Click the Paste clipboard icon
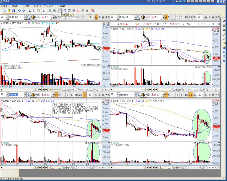This screenshot has width=227, height=181. [x=39, y=11]
